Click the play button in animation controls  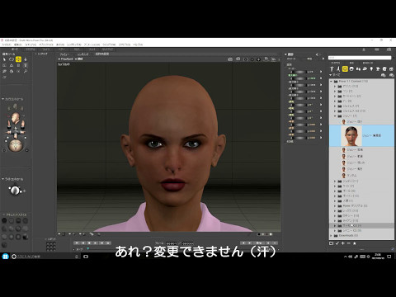point(96,243)
